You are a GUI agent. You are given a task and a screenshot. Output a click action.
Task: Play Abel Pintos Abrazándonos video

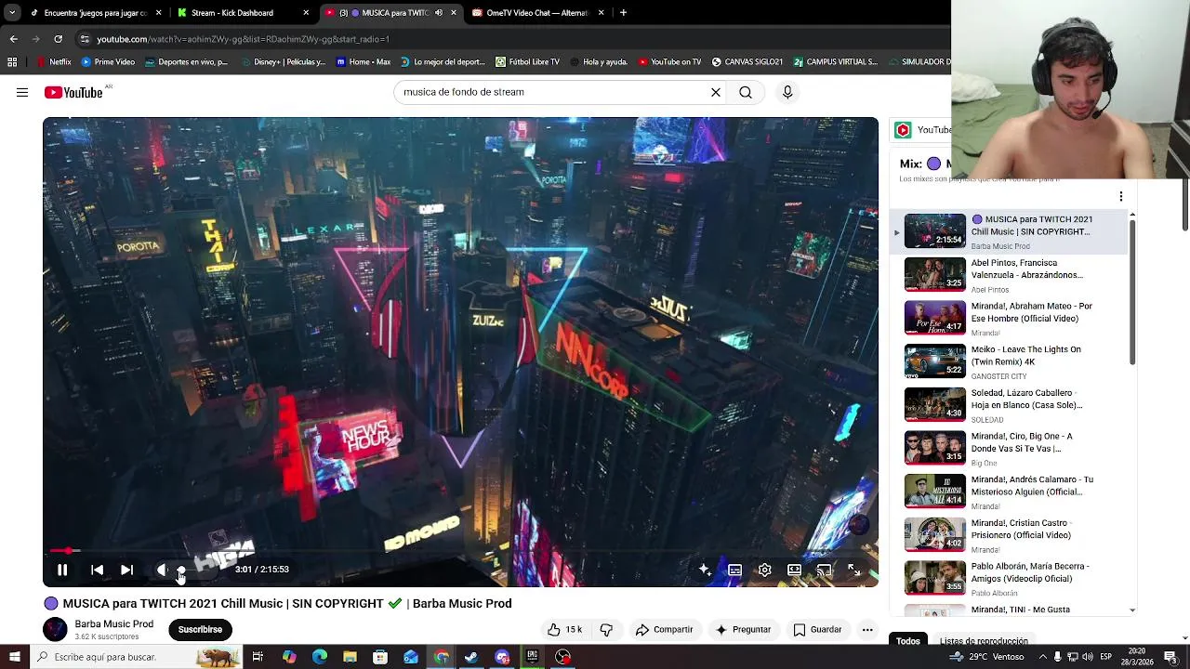1009,275
